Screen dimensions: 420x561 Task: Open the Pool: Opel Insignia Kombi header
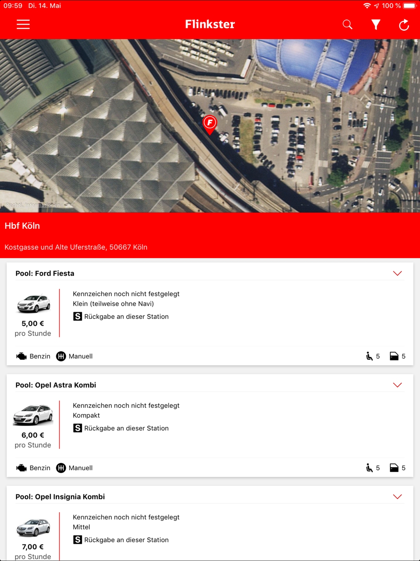(60, 497)
